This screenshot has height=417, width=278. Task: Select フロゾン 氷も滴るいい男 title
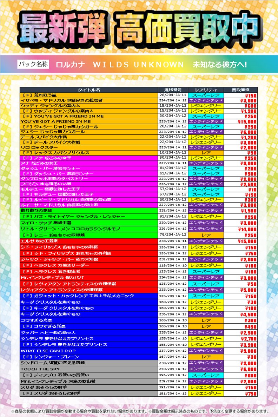pos(89,184)
